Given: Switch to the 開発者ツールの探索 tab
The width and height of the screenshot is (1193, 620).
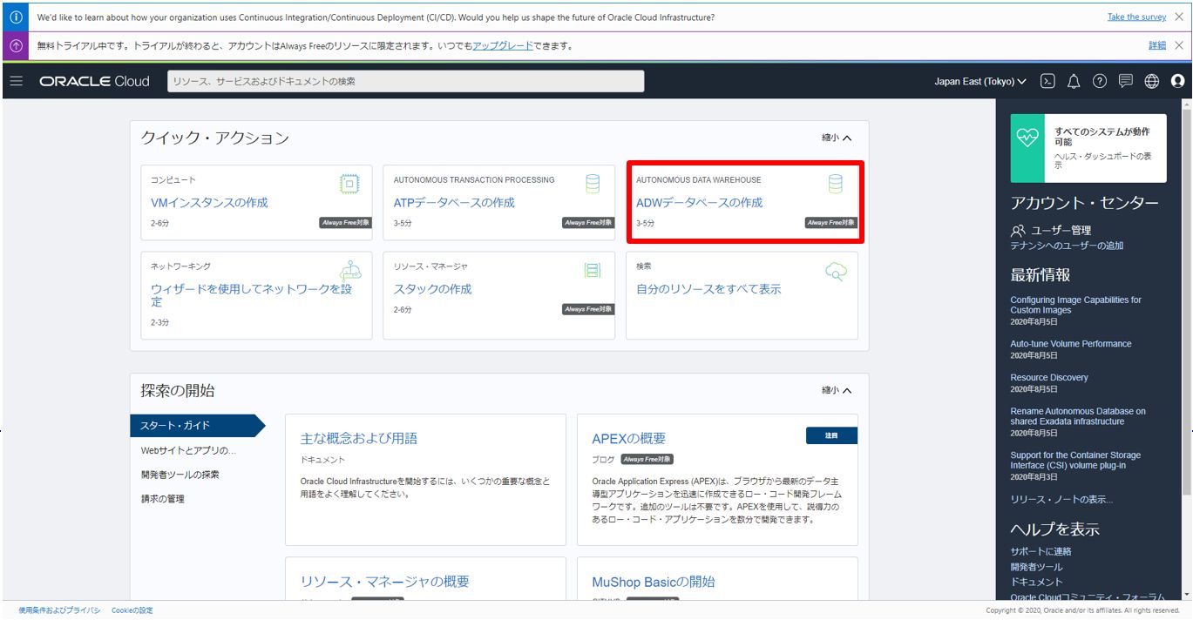Looking at the screenshot, I should 180,475.
